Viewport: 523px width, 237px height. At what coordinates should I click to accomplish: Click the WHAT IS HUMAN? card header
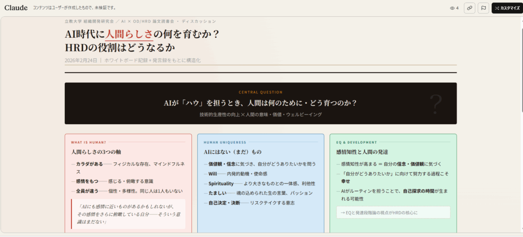point(88,142)
